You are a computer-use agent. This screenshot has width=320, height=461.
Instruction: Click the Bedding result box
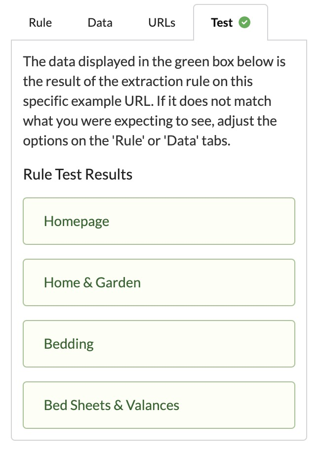159,344
